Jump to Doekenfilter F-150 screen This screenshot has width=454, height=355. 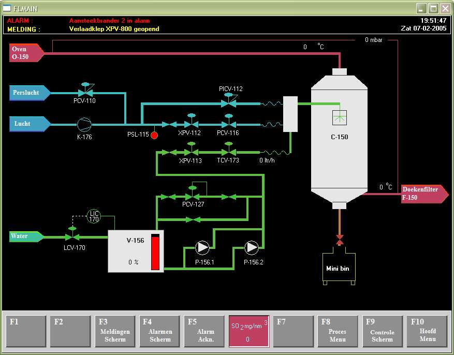point(423,194)
